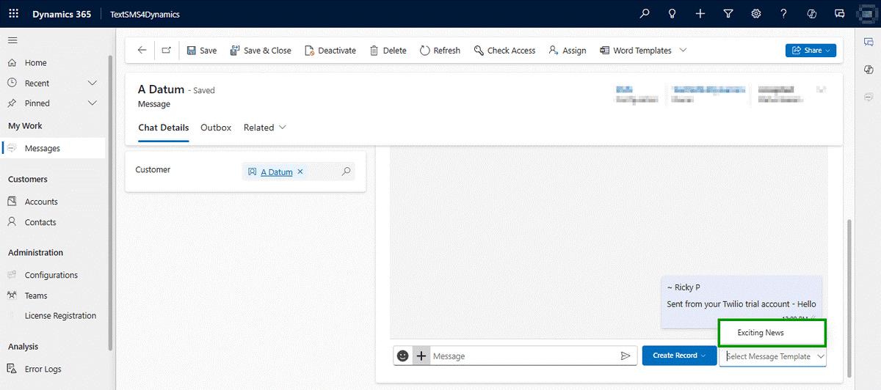Open the lightbulb assistant icon
This screenshot has height=390, width=881.
(x=672, y=14)
